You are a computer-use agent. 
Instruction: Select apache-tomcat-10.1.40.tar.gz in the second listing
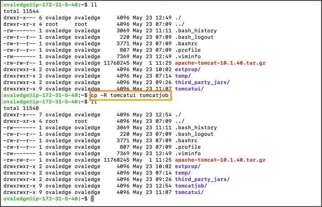point(220,159)
